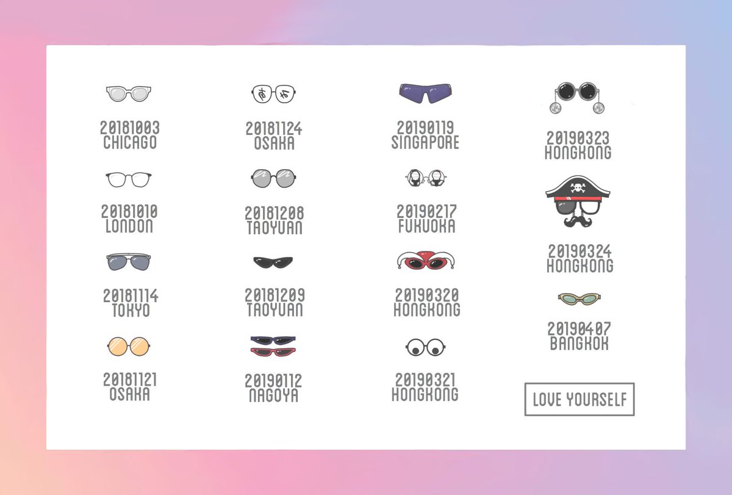Select the orange round glasses above Osaka
This screenshot has height=495, width=732.
tap(128, 345)
